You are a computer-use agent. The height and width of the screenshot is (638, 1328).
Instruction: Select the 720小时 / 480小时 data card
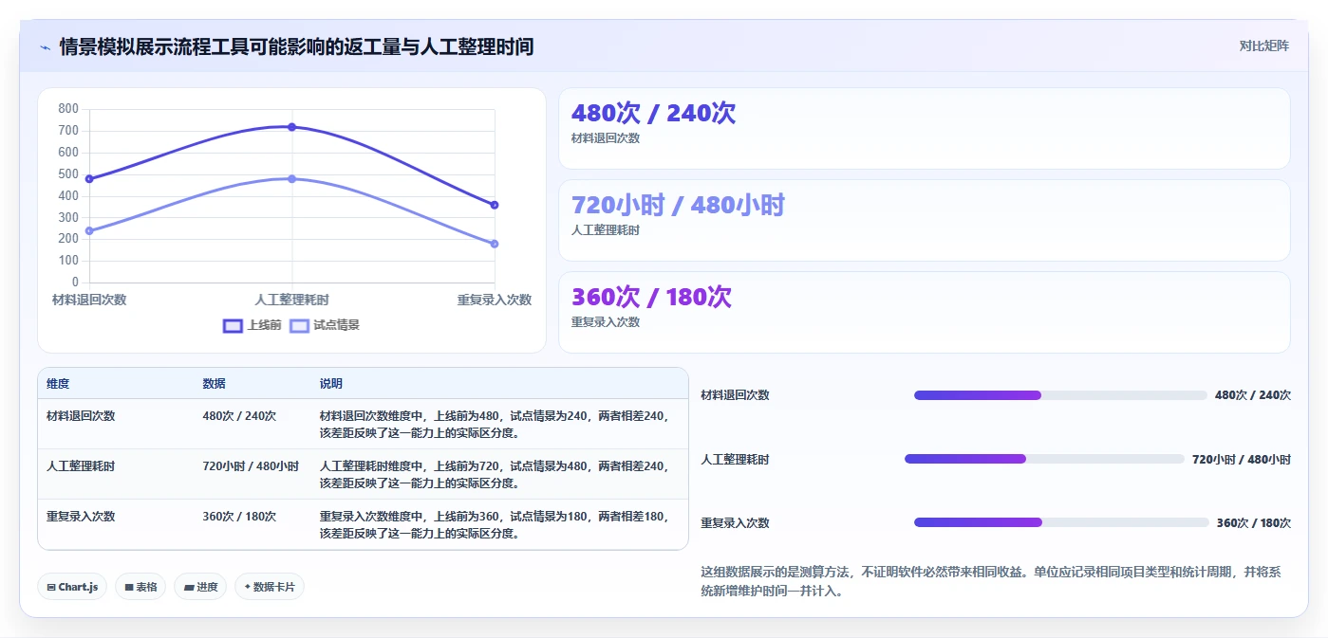(924, 221)
